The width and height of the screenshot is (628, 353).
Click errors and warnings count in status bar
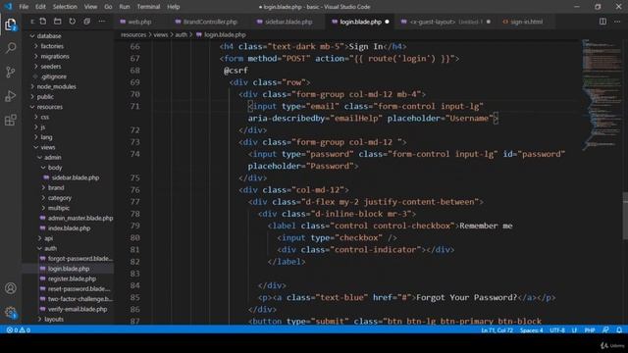(19, 330)
